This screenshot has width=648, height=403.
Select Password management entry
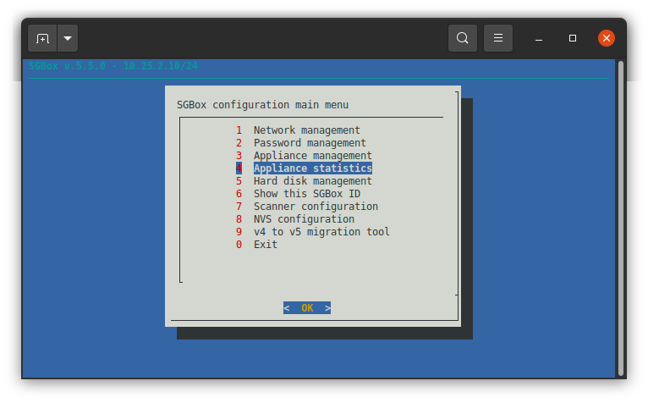click(301, 143)
